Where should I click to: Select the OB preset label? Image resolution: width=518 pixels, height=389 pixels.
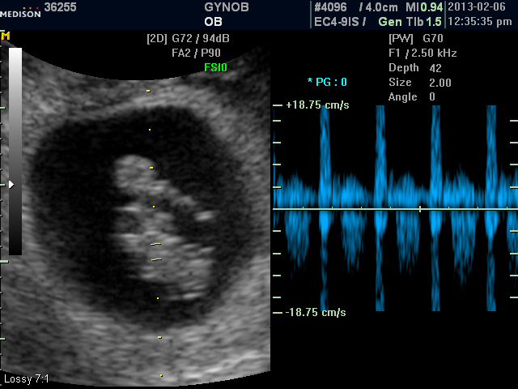(x=214, y=22)
